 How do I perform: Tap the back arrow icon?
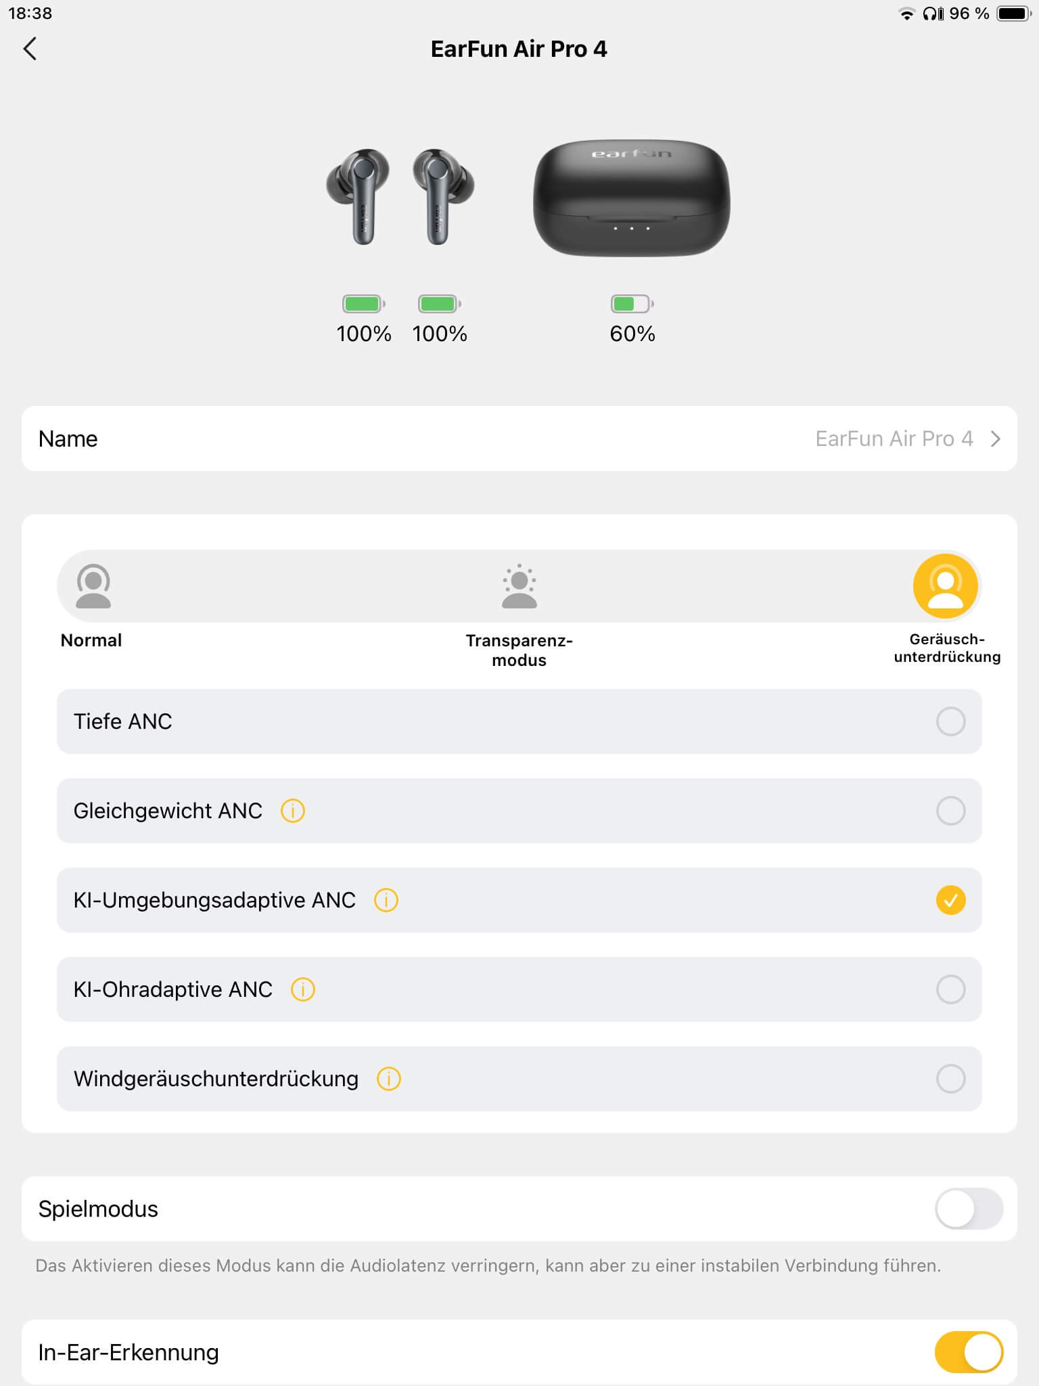click(x=30, y=49)
